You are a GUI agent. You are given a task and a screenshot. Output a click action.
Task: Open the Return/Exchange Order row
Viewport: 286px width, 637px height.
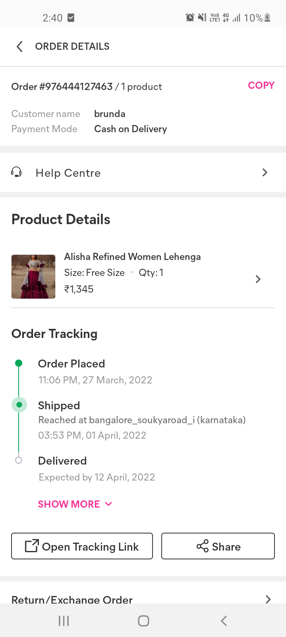click(x=72, y=599)
